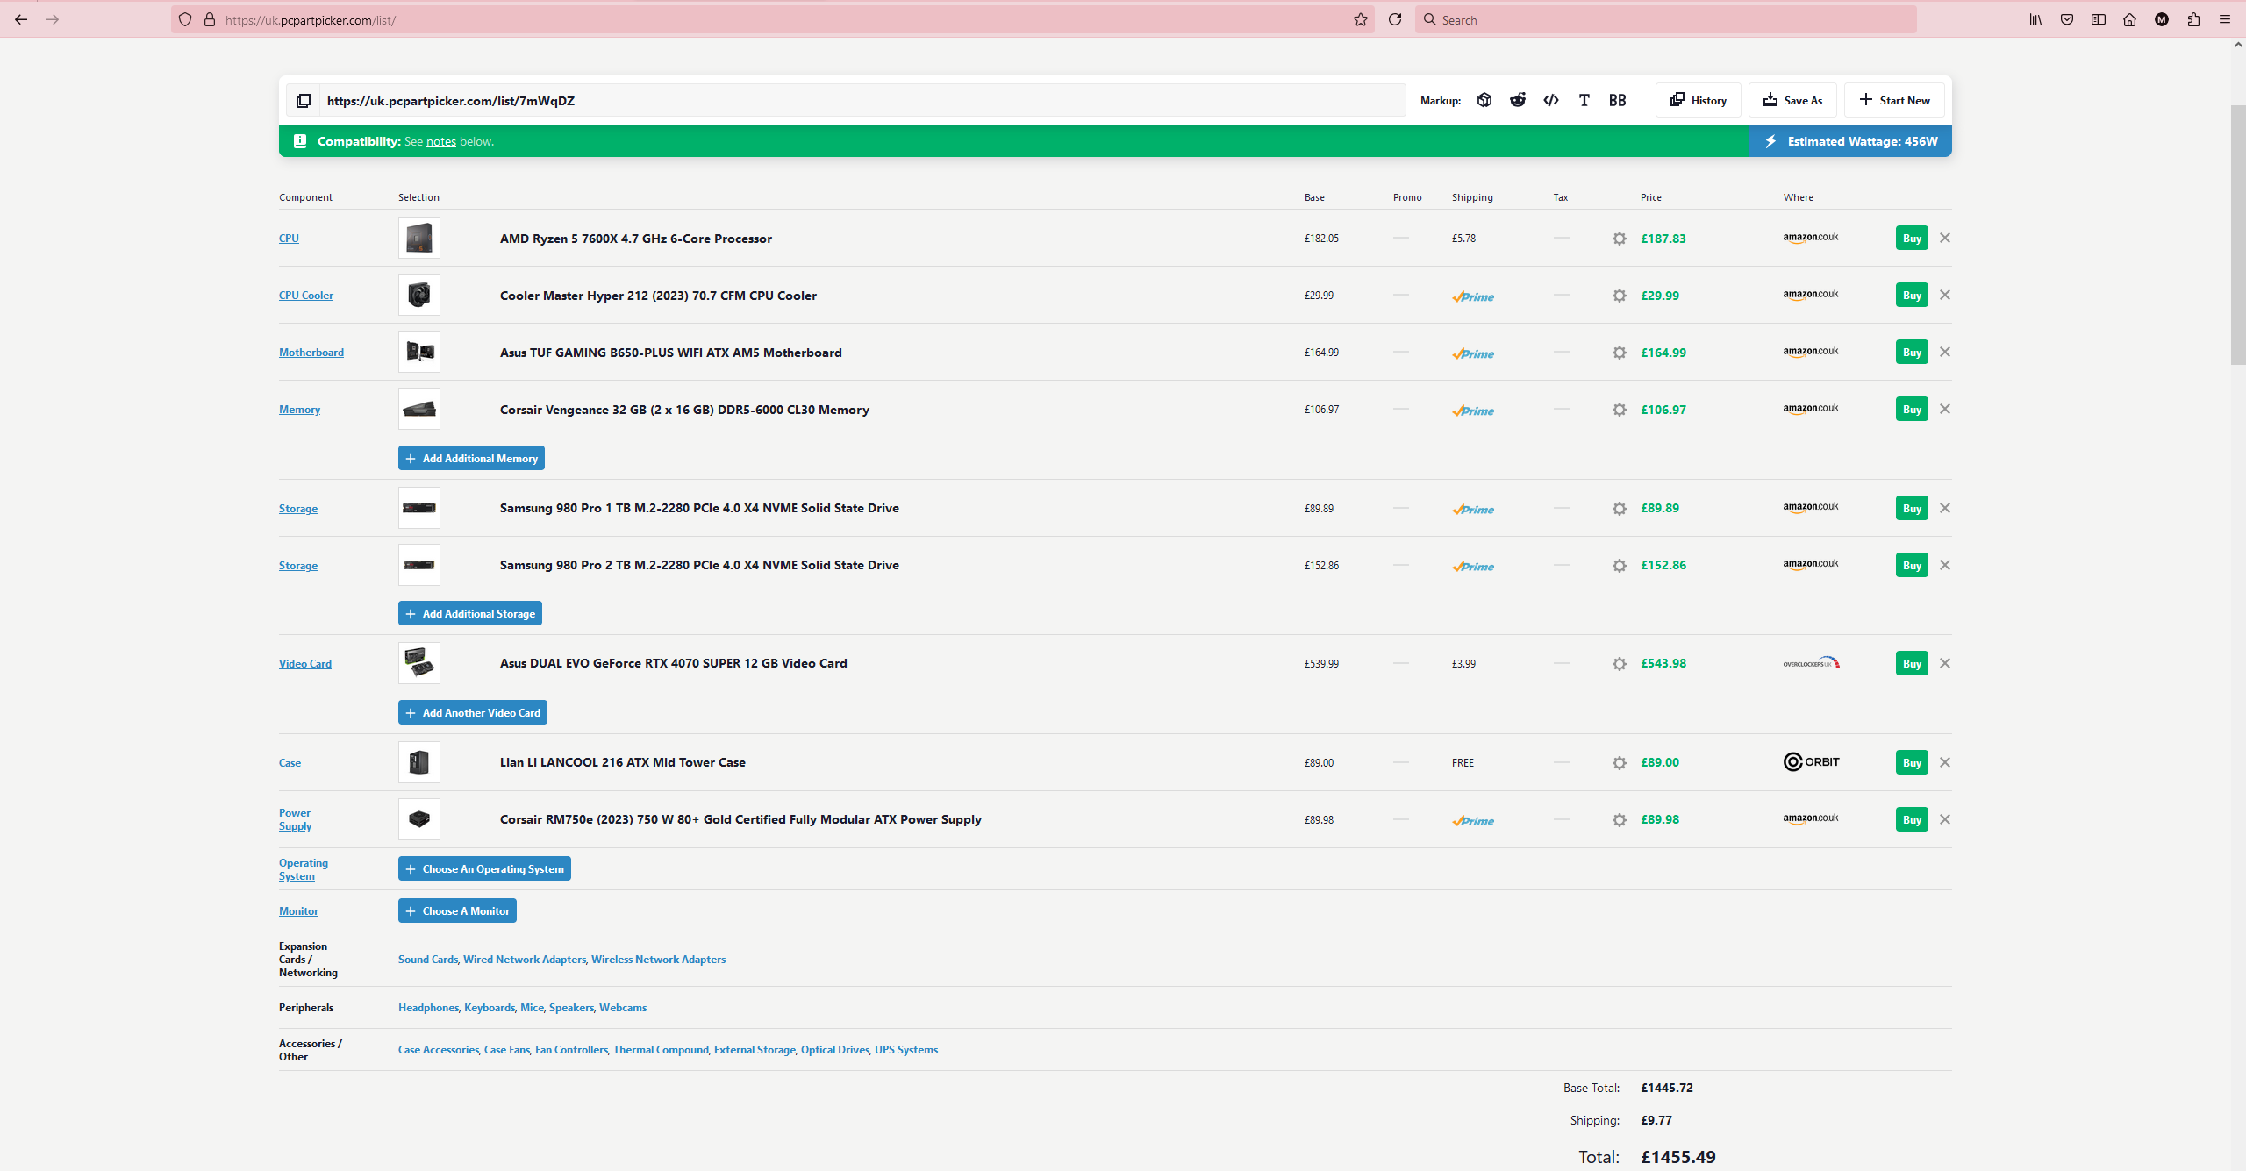Select the HTML code markup icon

point(1551,100)
